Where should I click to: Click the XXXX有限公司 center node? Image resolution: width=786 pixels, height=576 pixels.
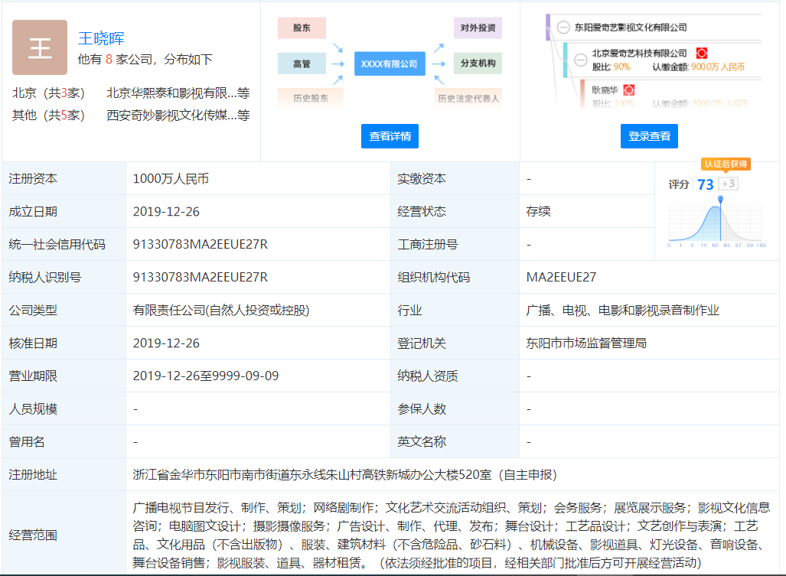(390, 63)
